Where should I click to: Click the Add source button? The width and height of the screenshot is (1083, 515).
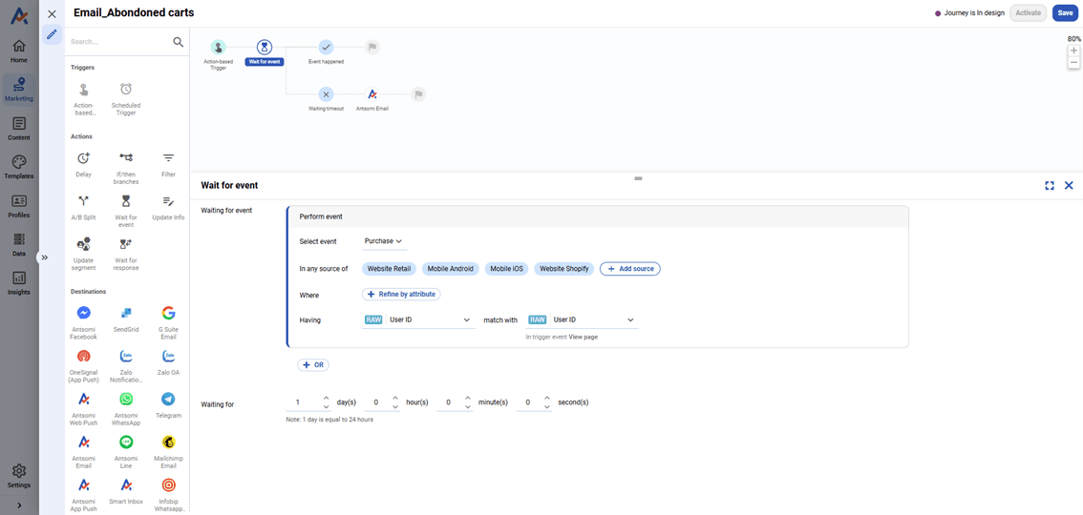coord(630,269)
